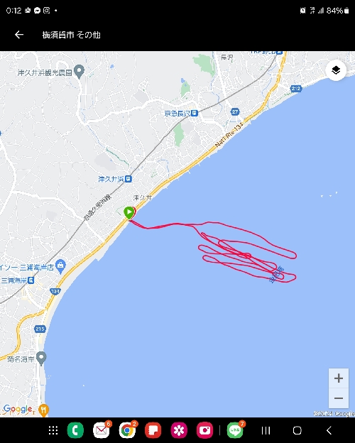The height and width of the screenshot is (443, 355).
Task: Launch Chrome from the dock
Action: (127, 430)
